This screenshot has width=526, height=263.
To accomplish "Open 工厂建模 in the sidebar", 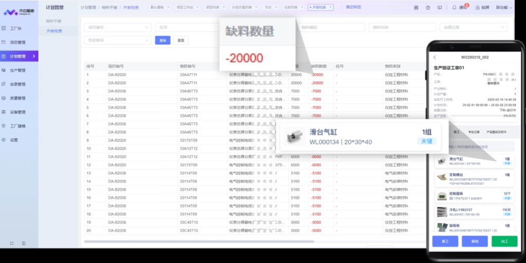I will click(17, 126).
